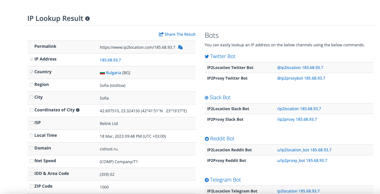Click the share icon next to Share The Result

(161, 35)
